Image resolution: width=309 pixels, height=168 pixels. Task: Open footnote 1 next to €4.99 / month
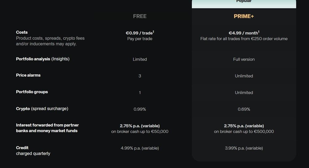click(x=259, y=31)
